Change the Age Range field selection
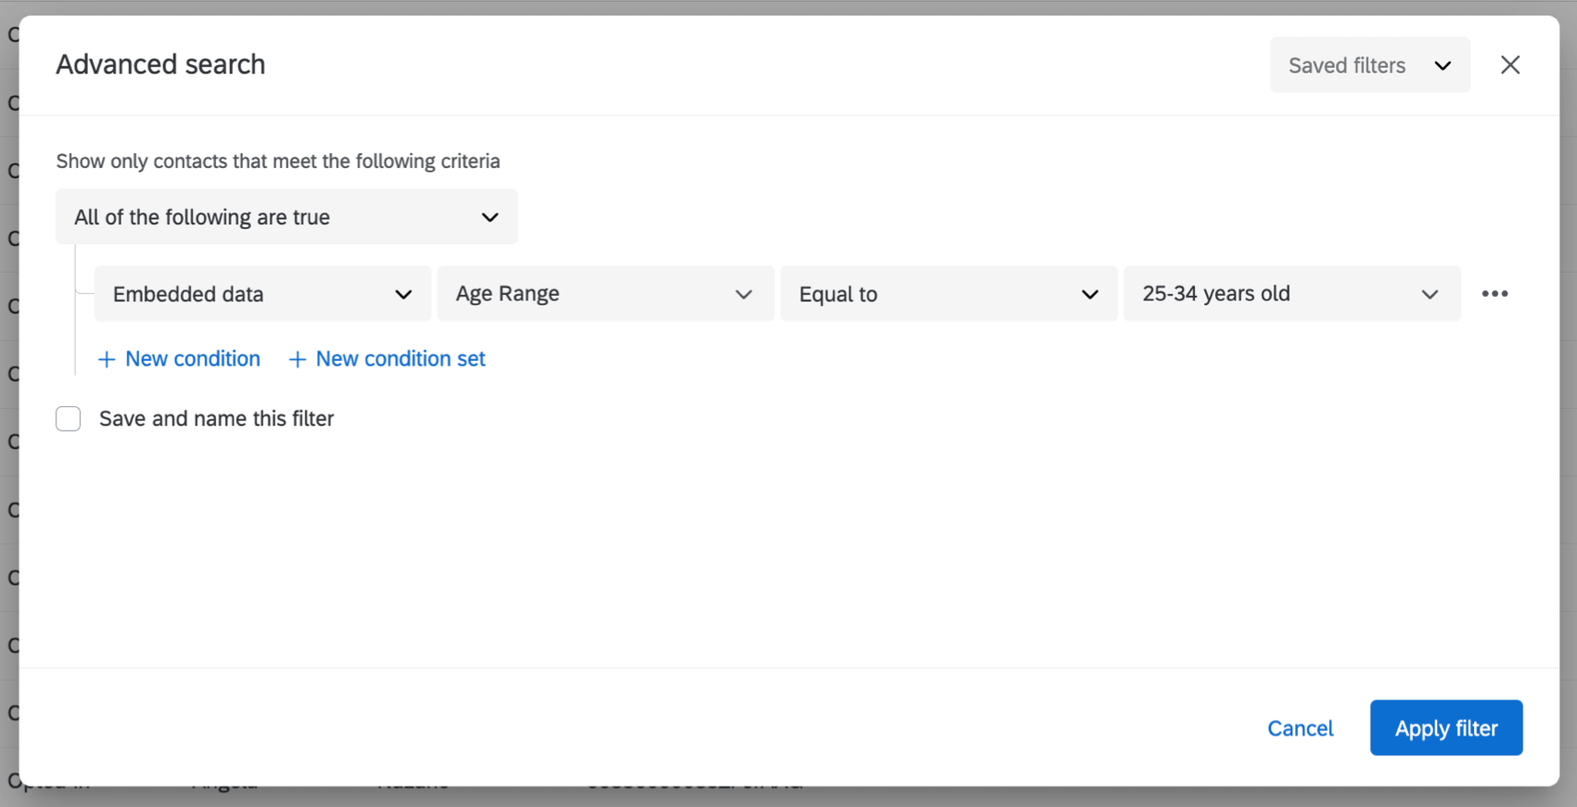The image size is (1577, 807). 605,294
